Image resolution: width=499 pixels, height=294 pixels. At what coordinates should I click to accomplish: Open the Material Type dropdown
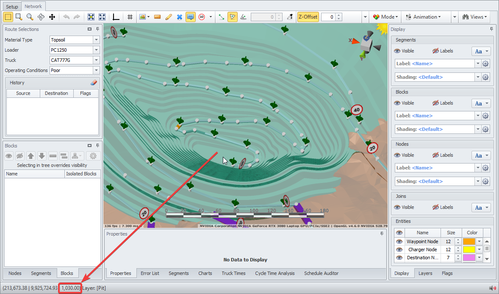click(x=97, y=40)
